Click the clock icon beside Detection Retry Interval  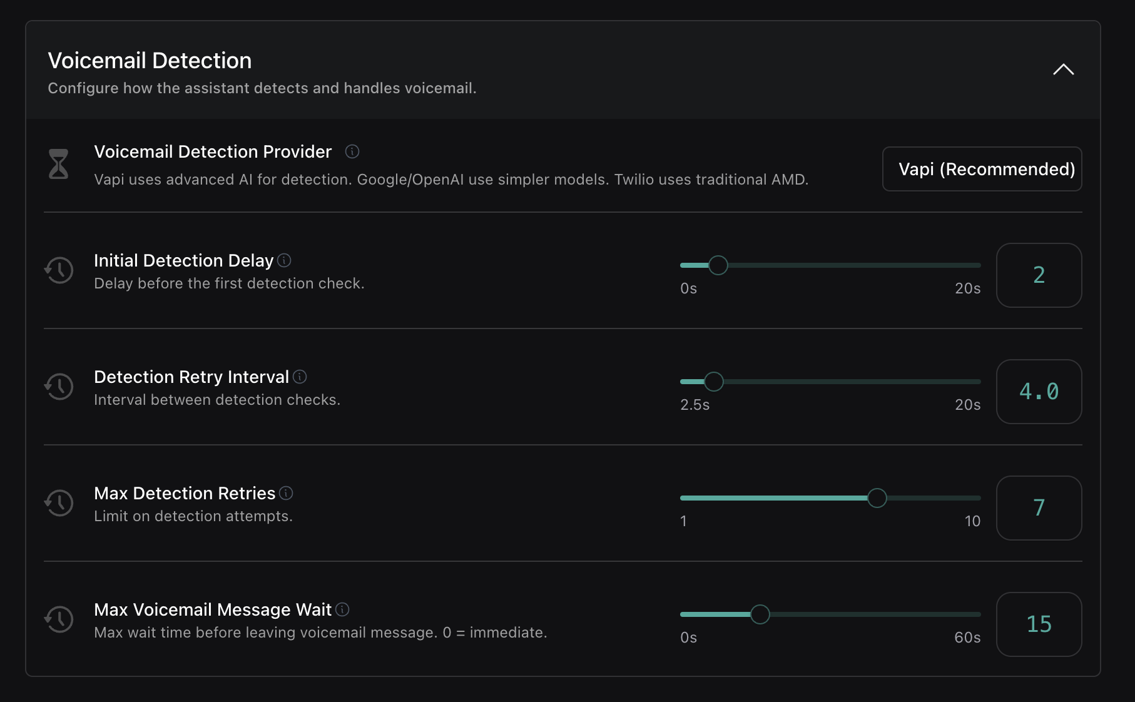click(59, 387)
